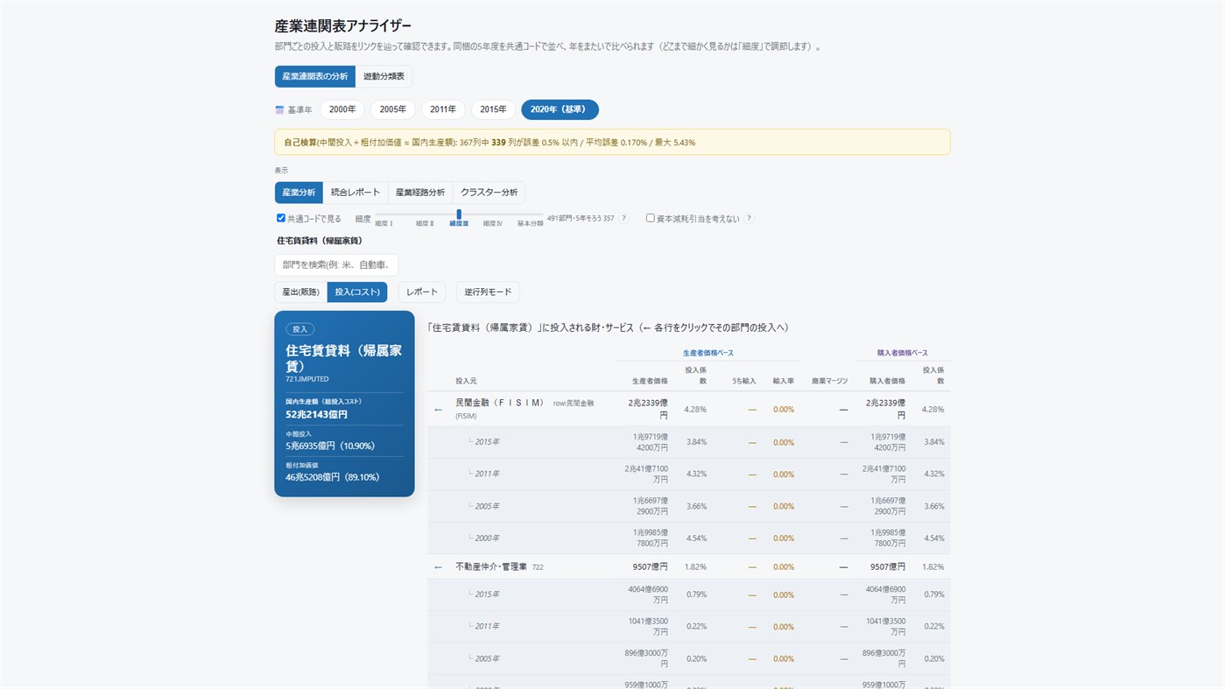Screen dimensions: 1225x689
Task: Open the 民間金融（ＦＩＳＩＭ） input row
Action: (688, 409)
